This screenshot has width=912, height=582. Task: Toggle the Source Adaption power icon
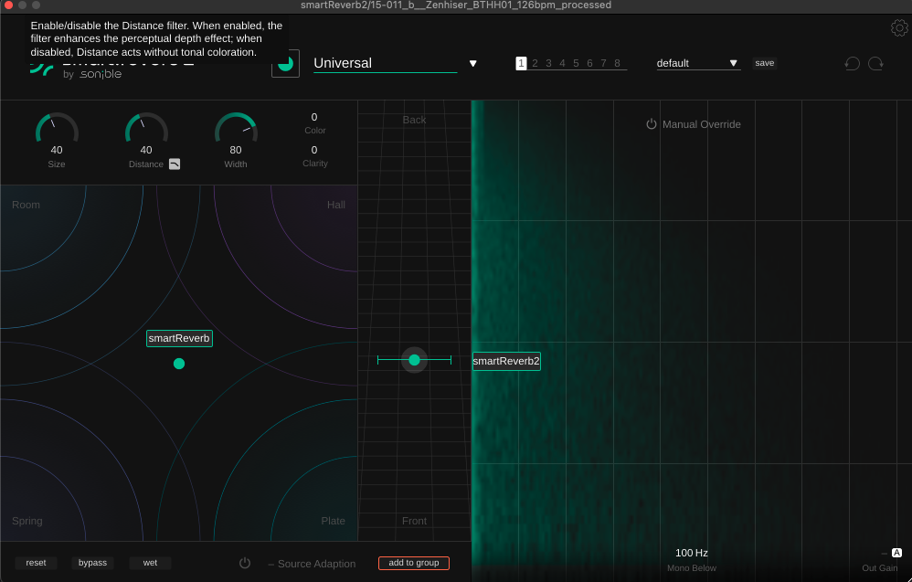[245, 563]
